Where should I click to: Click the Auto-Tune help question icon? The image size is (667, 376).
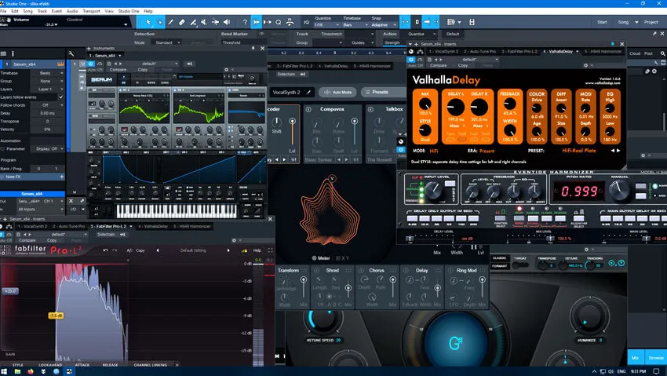(621, 263)
